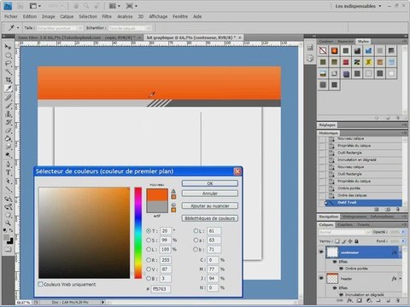Select the Paint Bucket tool
Image resolution: width=410 pixels, height=307 pixels.
pos(9,139)
